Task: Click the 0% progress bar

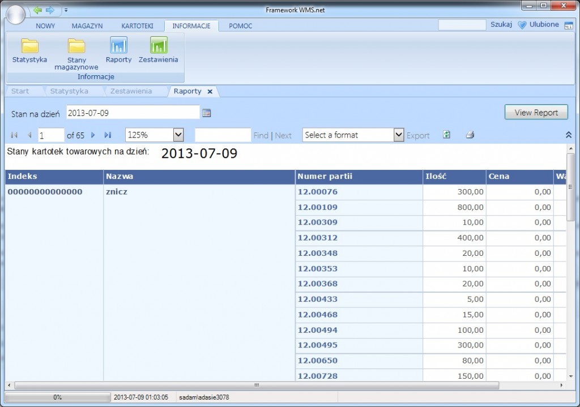Action: (x=58, y=397)
